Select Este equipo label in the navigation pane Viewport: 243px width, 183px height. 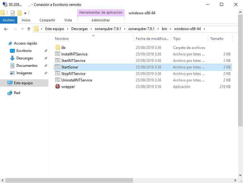click(x=24, y=83)
